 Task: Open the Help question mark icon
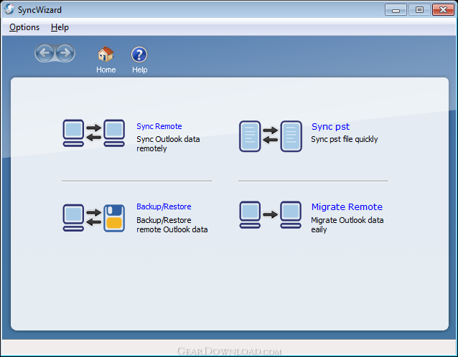tap(139, 54)
